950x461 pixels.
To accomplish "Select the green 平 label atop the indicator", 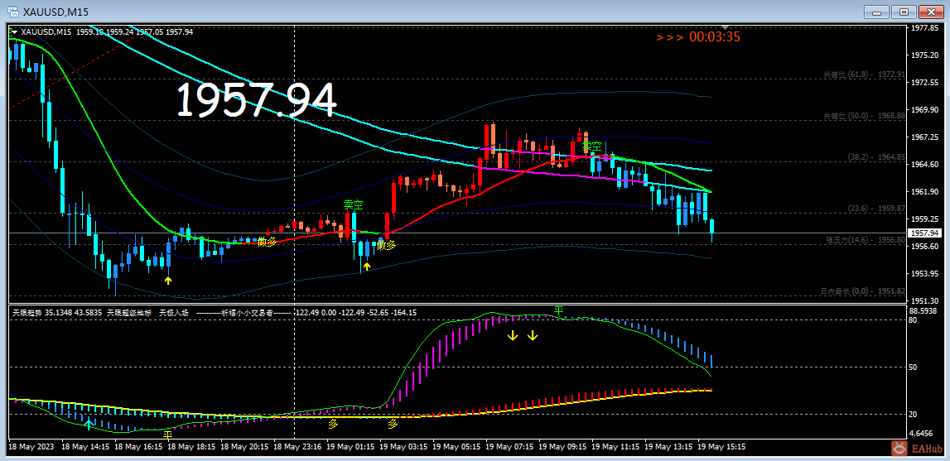I will (558, 310).
